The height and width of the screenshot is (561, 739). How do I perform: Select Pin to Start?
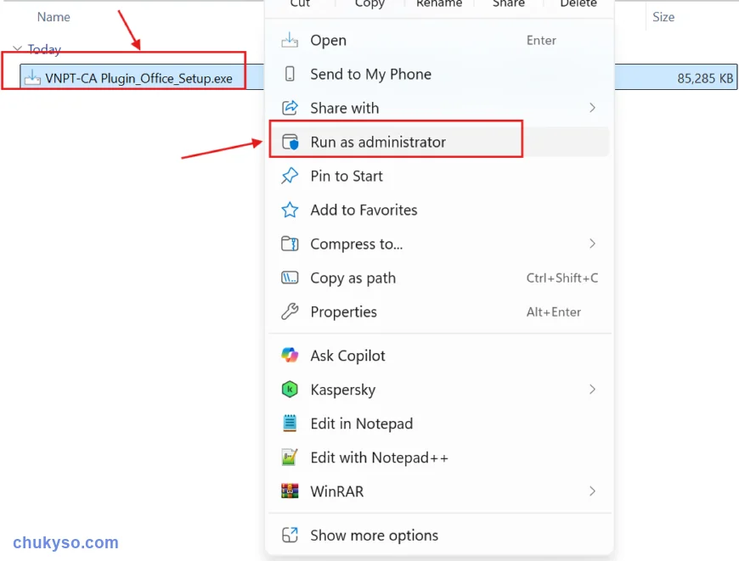(439, 176)
